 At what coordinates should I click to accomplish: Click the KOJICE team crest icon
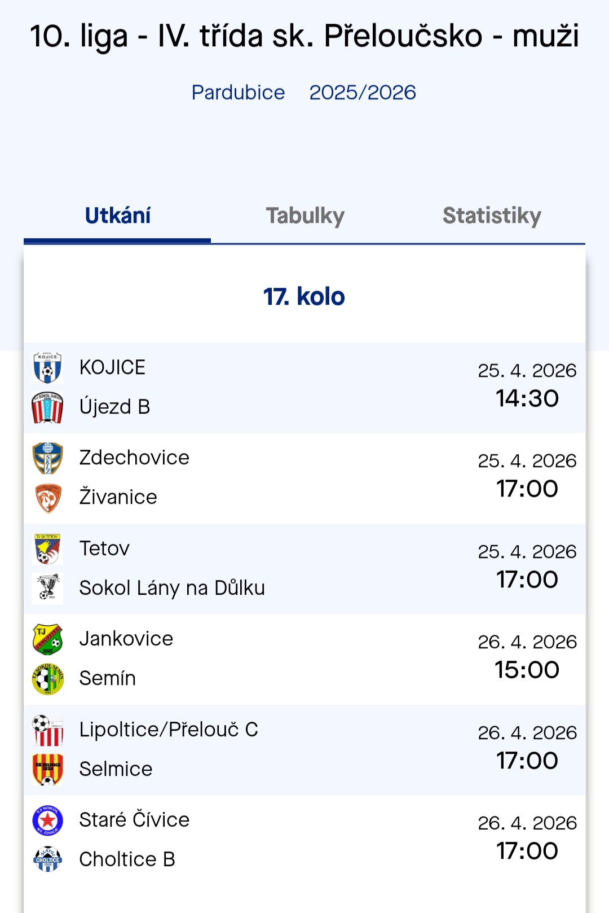(47, 368)
